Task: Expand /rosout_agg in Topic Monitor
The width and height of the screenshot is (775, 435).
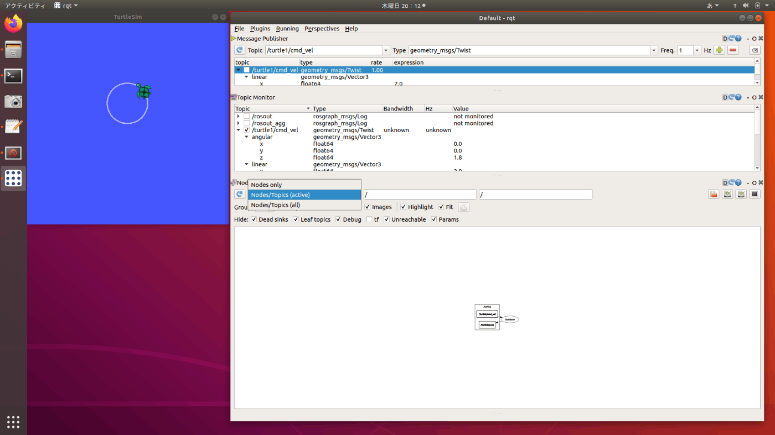Action: click(x=239, y=123)
